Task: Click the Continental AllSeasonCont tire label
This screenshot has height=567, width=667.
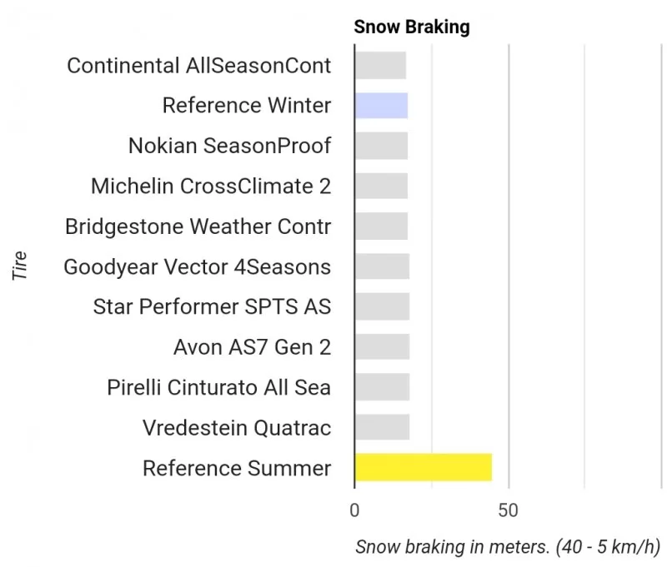Action: pyautogui.click(x=199, y=65)
